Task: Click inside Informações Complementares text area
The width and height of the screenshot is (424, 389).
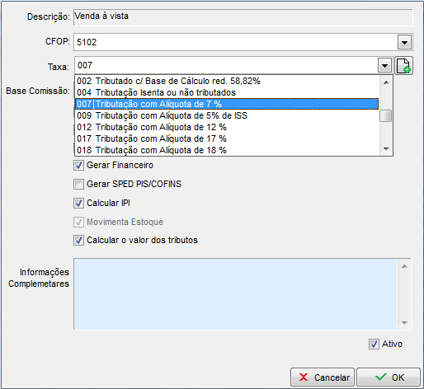Action: pyautogui.click(x=235, y=293)
